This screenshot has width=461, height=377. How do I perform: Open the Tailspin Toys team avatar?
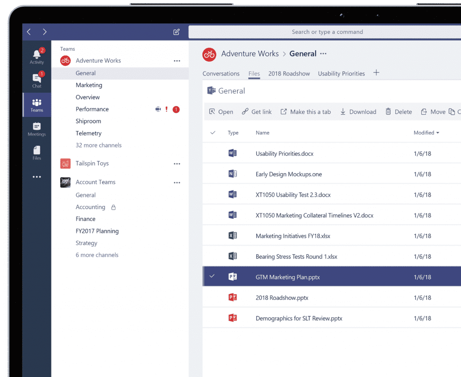(x=65, y=163)
